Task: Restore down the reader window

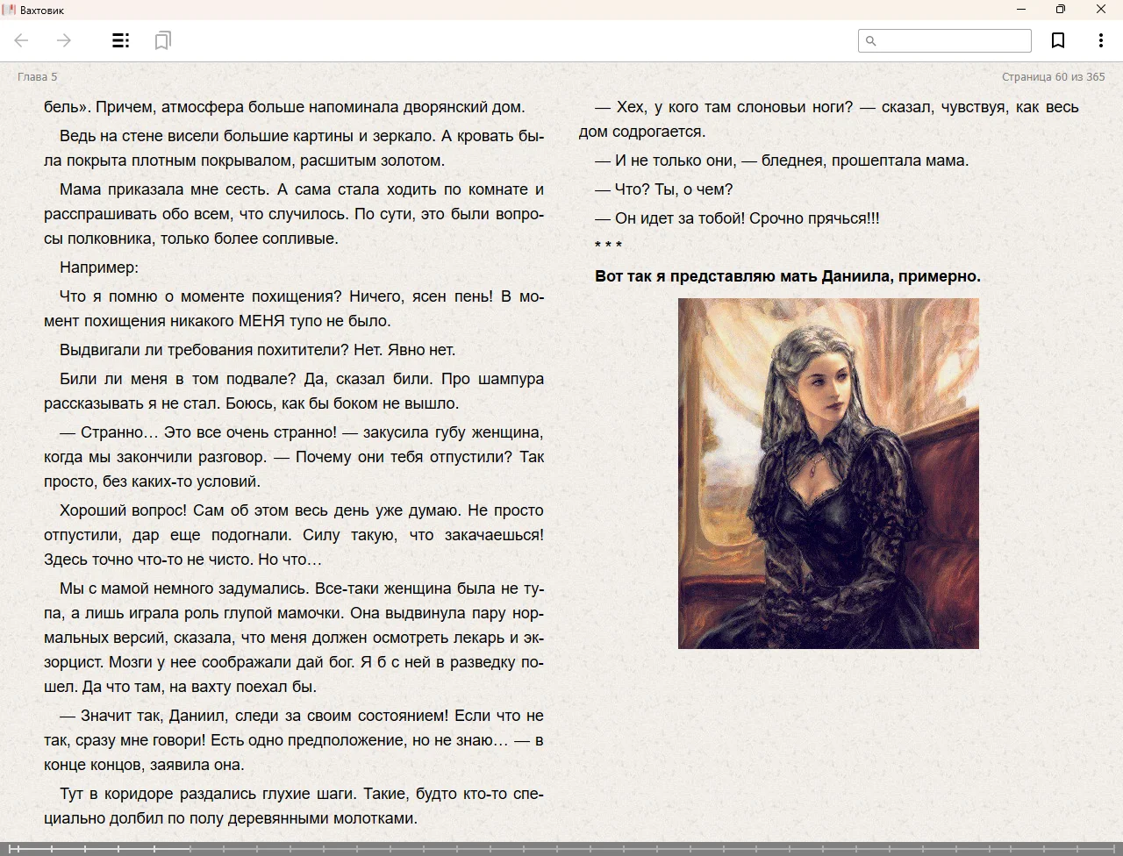Action: (x=1061, y=10)
